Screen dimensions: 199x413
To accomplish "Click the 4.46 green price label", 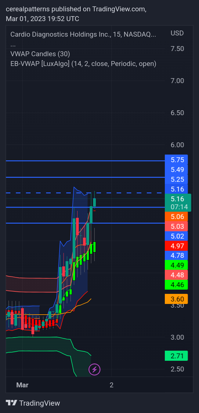I will (176, 285).
